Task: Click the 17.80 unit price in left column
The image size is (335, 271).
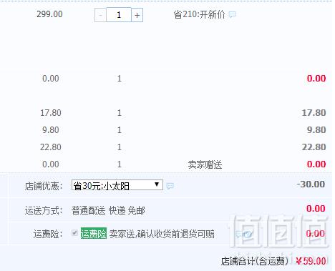Action: [x=51, y=113]
